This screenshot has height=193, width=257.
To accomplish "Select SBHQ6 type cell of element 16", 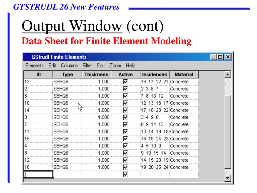I will 67,167.
